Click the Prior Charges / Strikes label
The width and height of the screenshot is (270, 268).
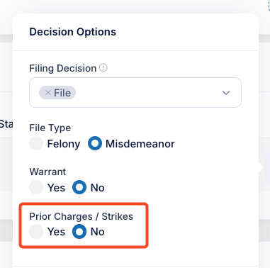[81, 216]
